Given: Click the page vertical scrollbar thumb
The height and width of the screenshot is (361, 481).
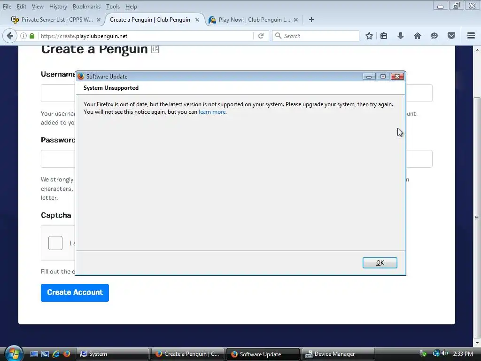Looking at the screenshot, I should [477, 217].
